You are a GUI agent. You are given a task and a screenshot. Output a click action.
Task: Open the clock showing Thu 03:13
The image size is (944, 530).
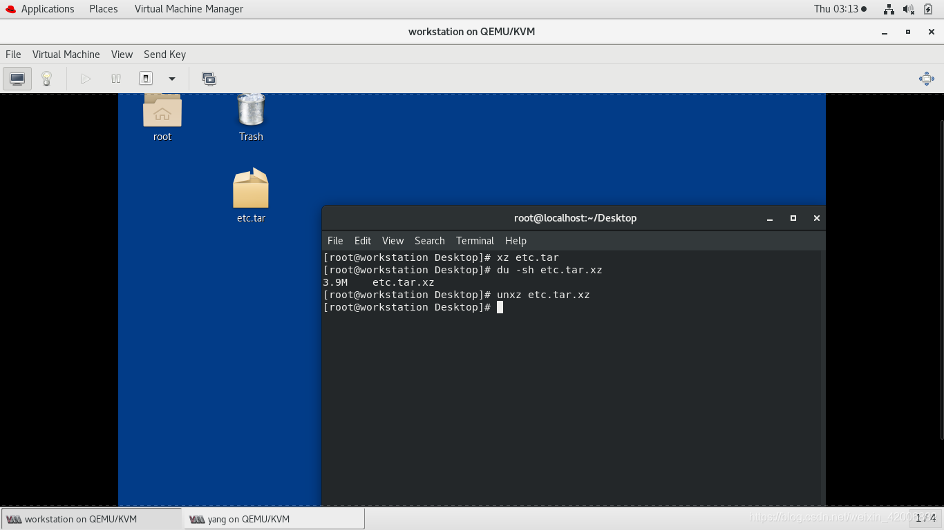[840, 9]
